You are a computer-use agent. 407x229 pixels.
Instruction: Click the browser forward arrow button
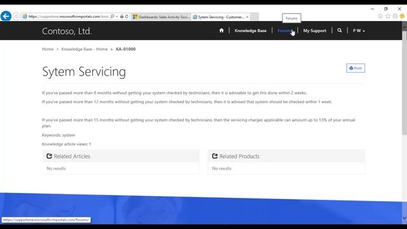[x=17, y=16]
